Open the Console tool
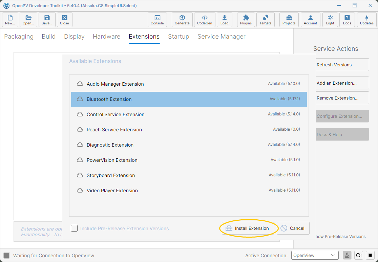This screenshot has height=262, width=378. coord(157,20)
